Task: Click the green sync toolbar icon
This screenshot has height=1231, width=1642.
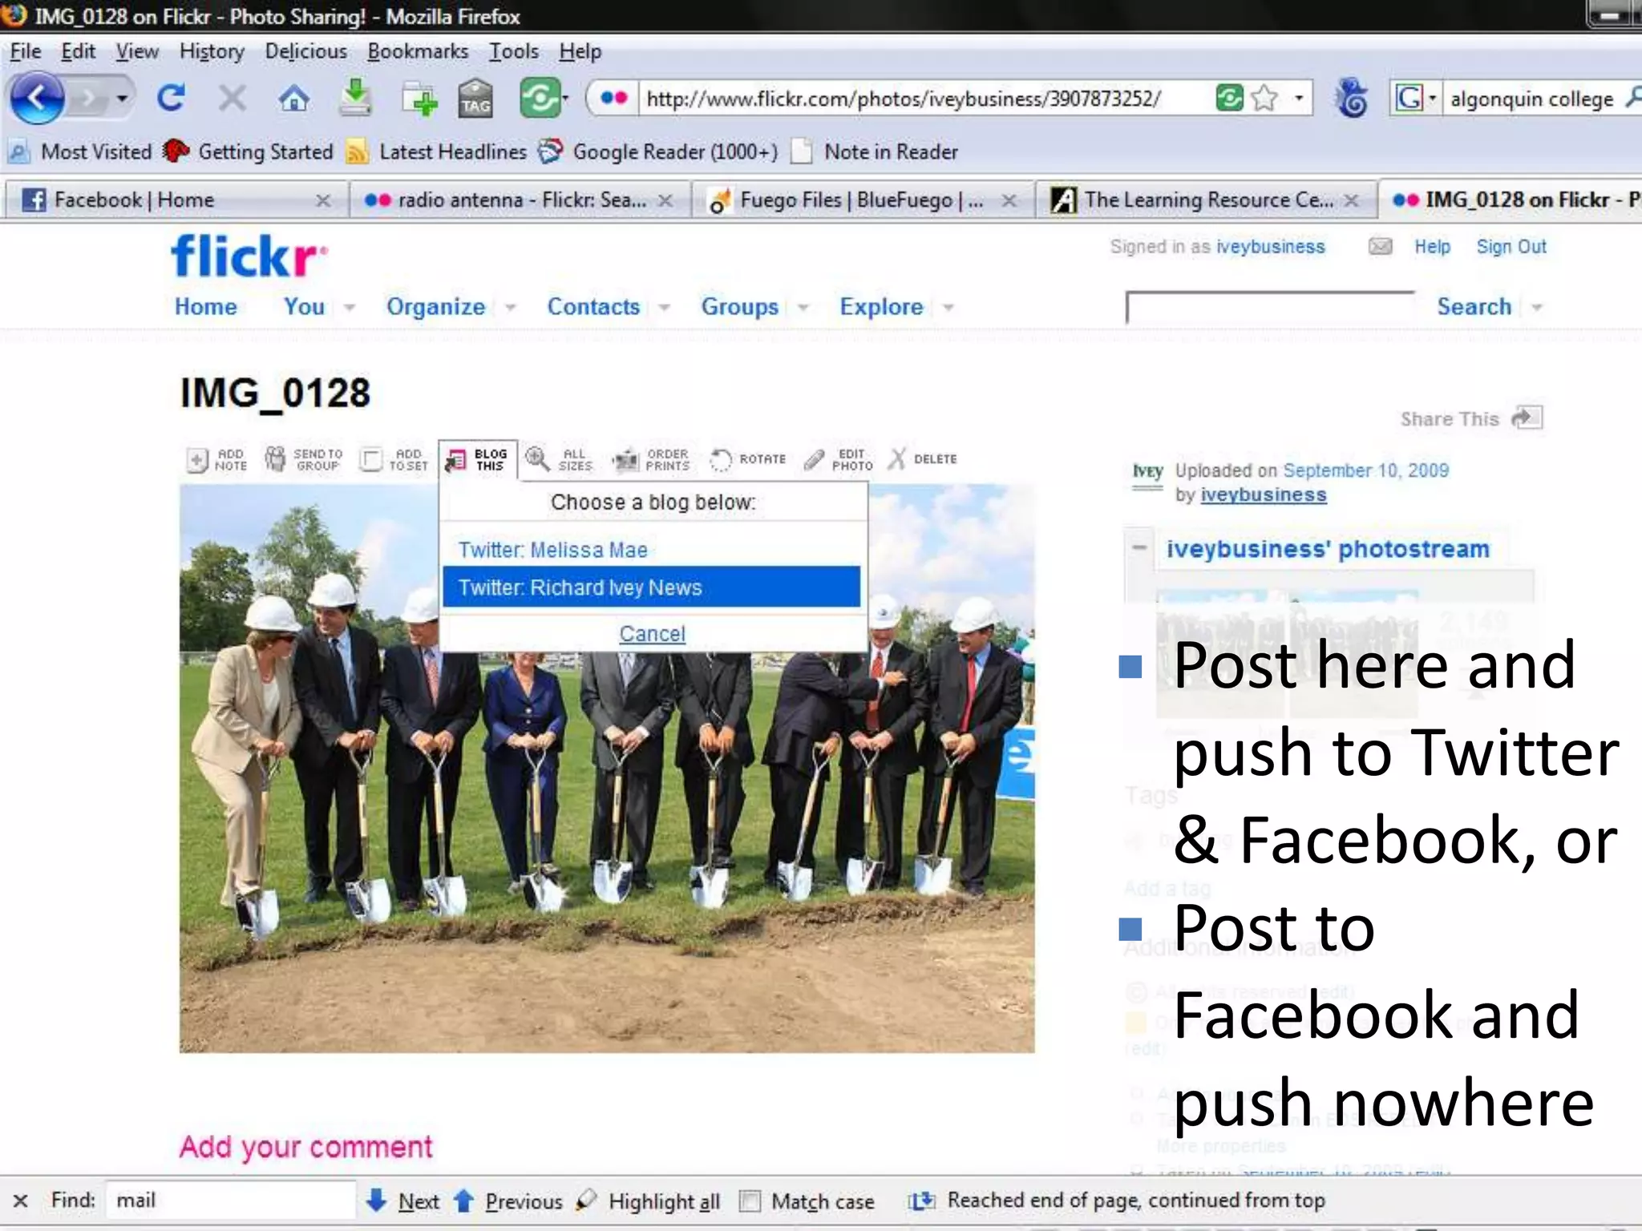Action: 540,99
